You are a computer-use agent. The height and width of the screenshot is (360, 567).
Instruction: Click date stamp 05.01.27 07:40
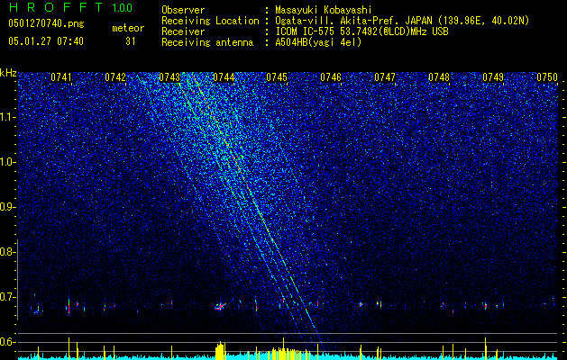[x=46, y=41]
